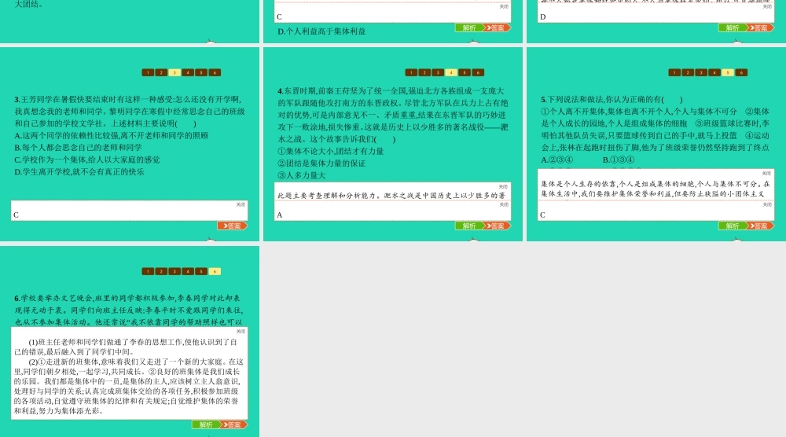This screenshot has width=786, height=437.
Task: Close the analysis box on question 5 slide
Action: (767, 173)
